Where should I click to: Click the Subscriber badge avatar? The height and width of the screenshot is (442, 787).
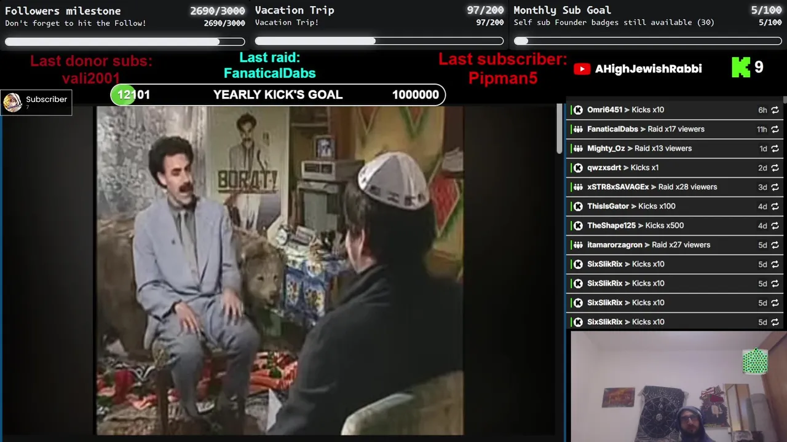point(12,103)
